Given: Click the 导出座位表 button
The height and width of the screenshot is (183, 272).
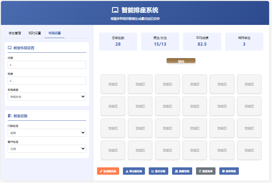Looking at the screenshot, I should [134, 171].
